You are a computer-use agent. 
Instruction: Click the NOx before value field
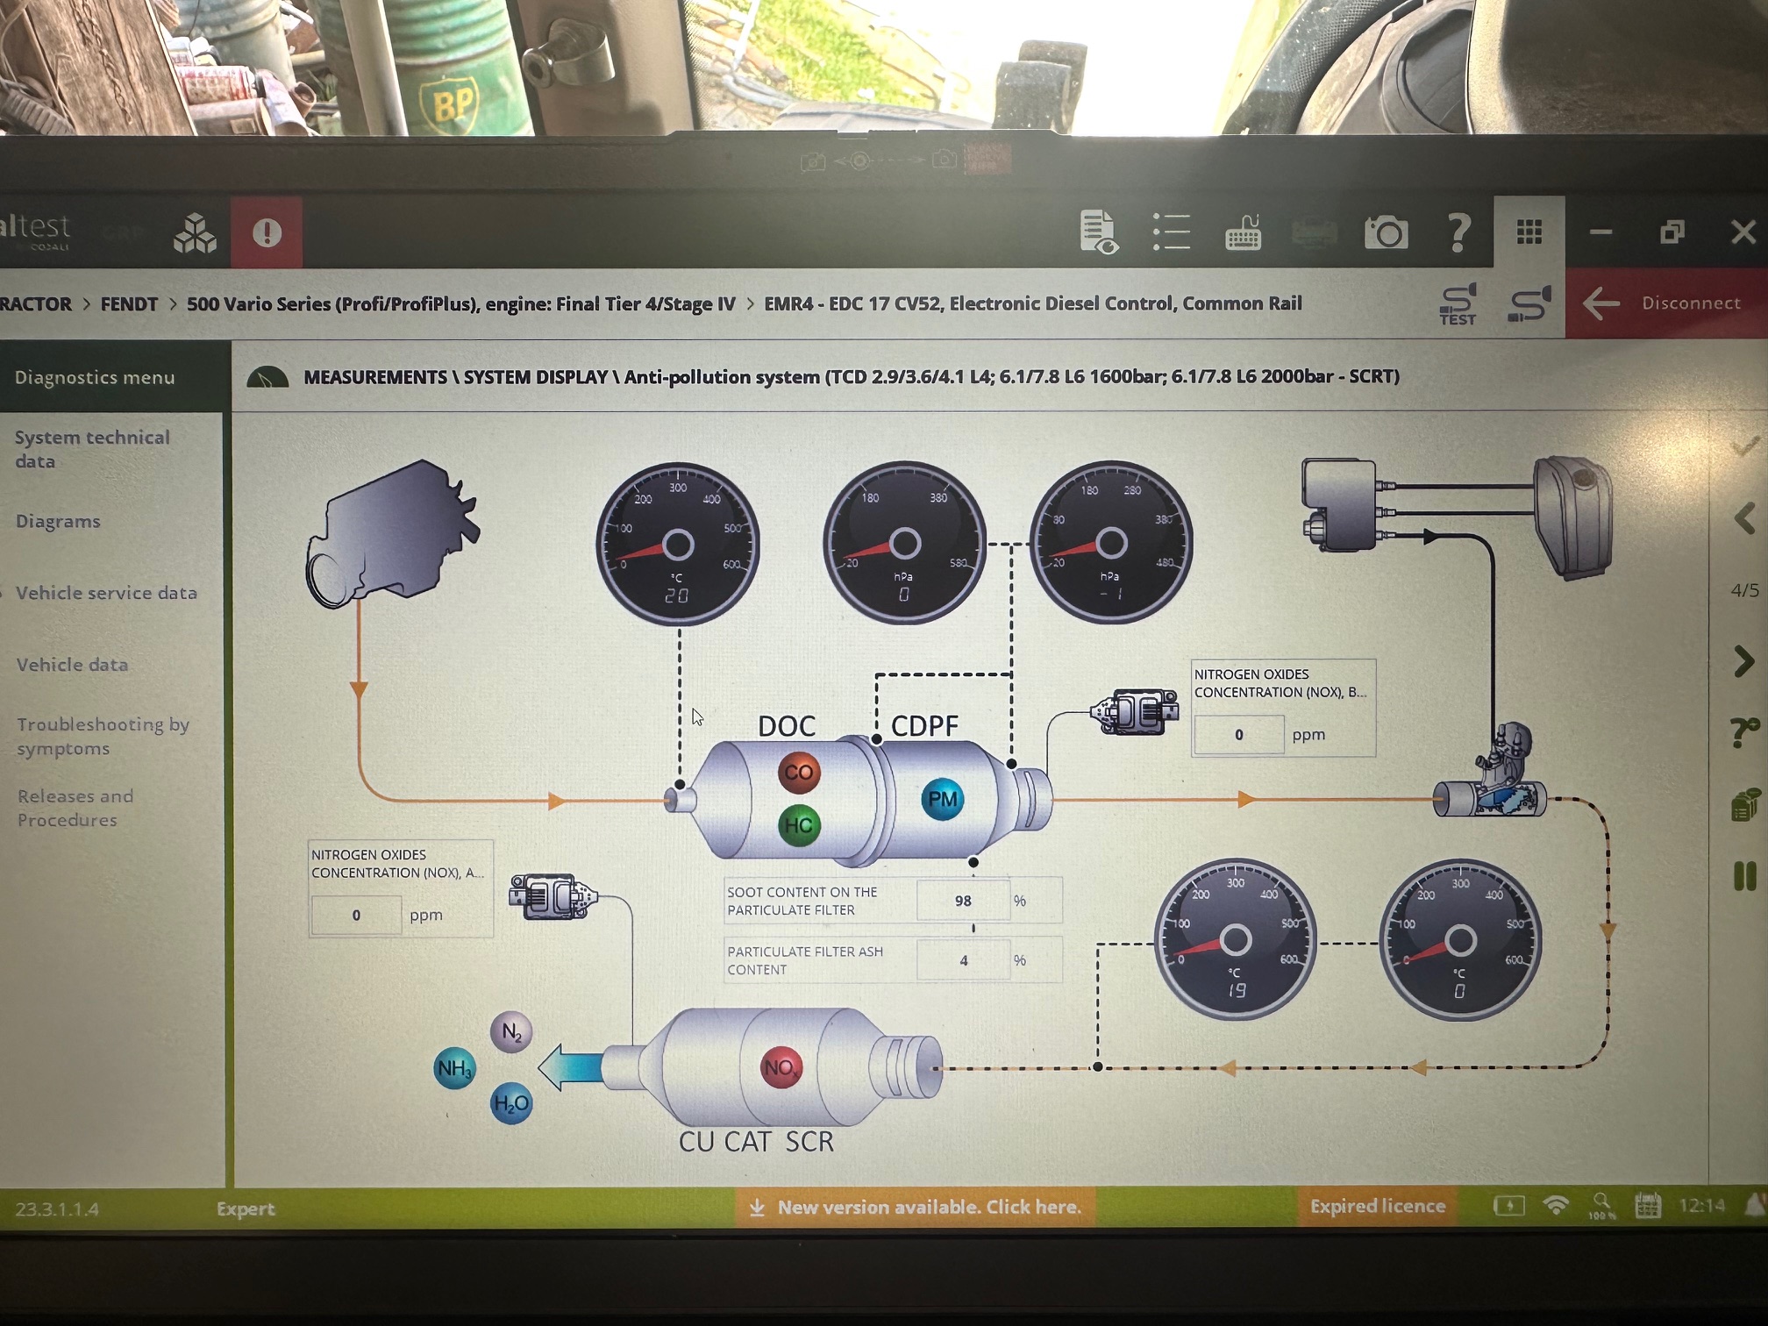coord(1238,735)
